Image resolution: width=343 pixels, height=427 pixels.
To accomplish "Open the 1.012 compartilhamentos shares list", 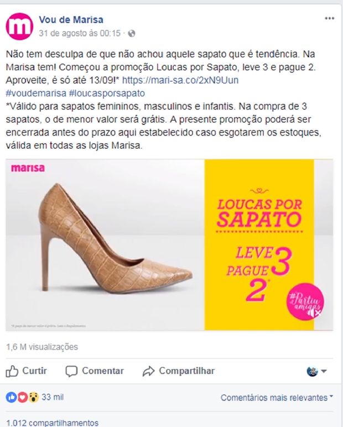I will click(53, 423).
